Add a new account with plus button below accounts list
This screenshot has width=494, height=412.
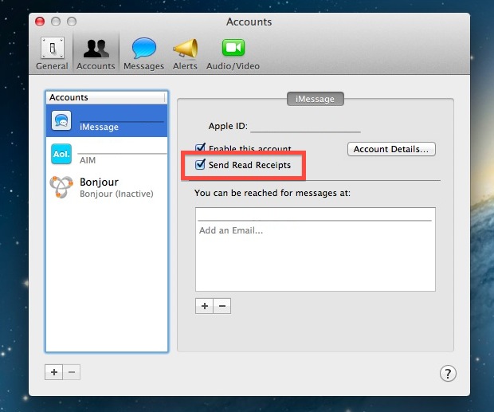click(x=54, y=372)
